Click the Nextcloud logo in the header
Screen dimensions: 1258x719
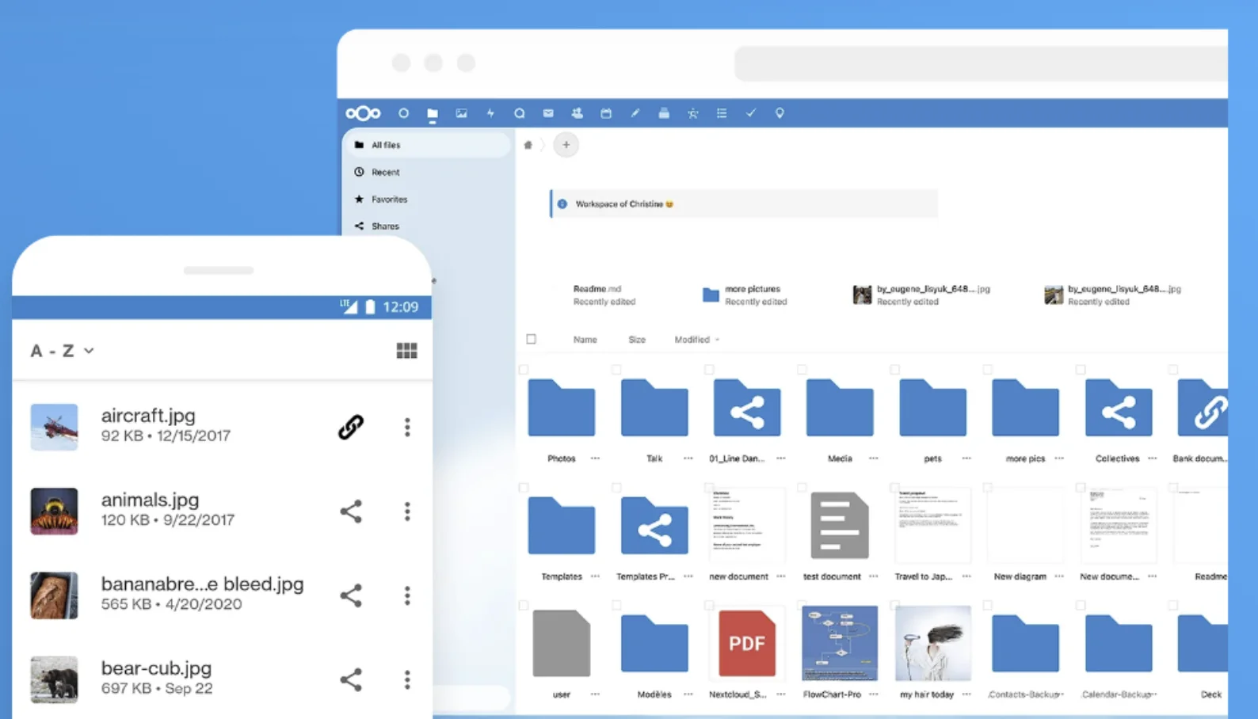[x=363, y=113]
